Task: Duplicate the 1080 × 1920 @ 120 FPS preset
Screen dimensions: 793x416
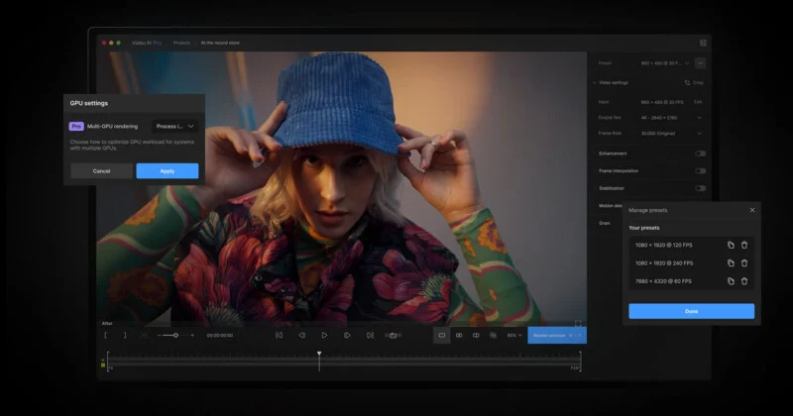Action: (x=731, y=245)
